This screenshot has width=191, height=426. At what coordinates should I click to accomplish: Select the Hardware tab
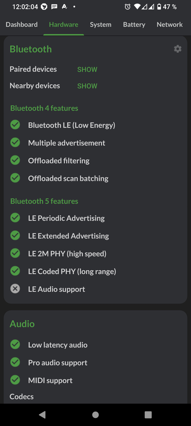point(64,24)
